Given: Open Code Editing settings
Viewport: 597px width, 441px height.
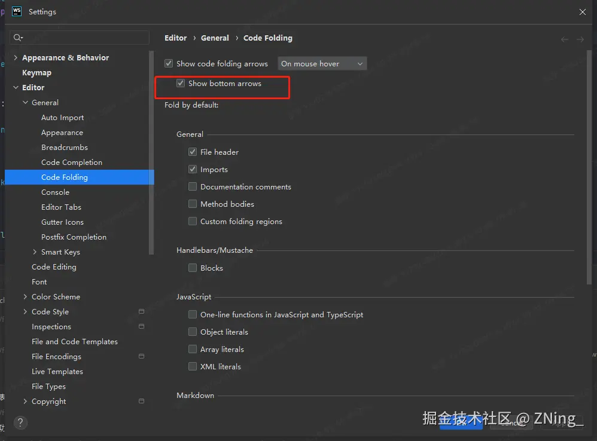Looking at the screenshot, I should [x=54, y=267].
